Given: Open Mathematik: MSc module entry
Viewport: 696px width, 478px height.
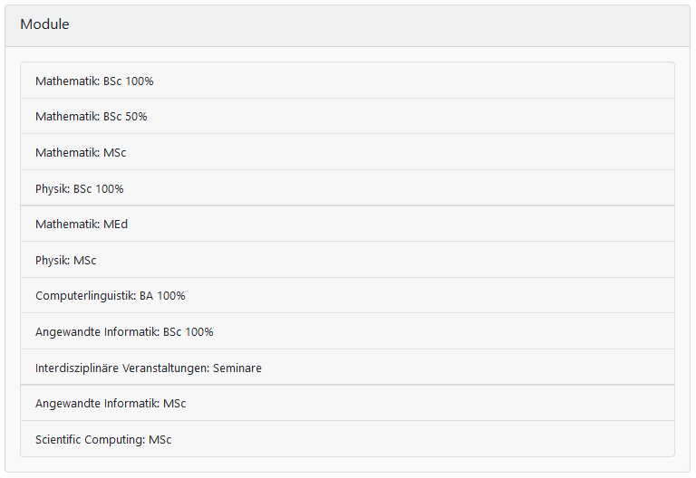Looking at the screenshot, I should (81, 153).
